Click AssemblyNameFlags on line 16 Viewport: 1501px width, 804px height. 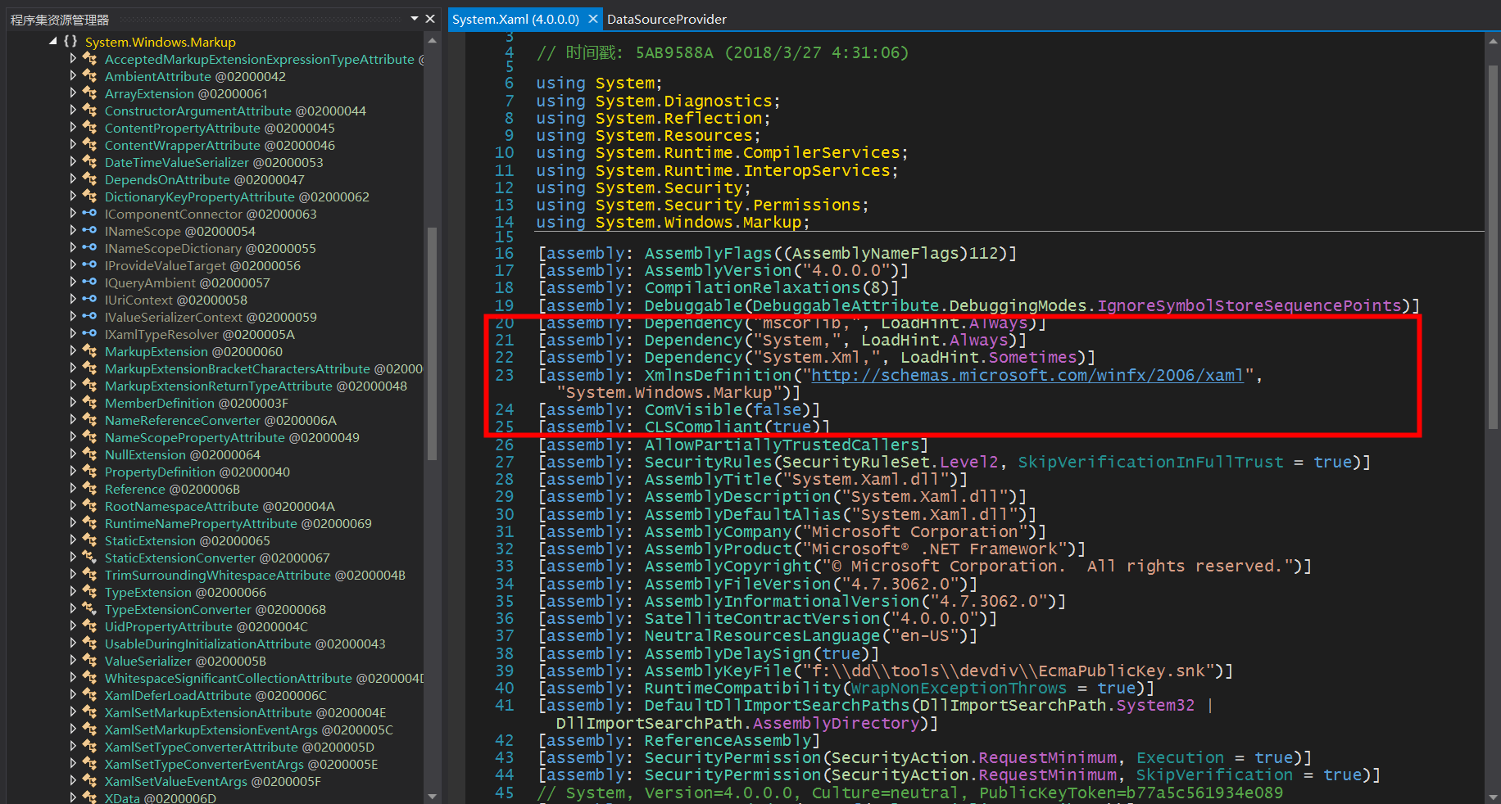(875, 253)
